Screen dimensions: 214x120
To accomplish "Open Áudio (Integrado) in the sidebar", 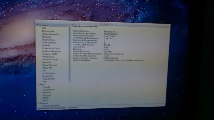I will [50, 34].
